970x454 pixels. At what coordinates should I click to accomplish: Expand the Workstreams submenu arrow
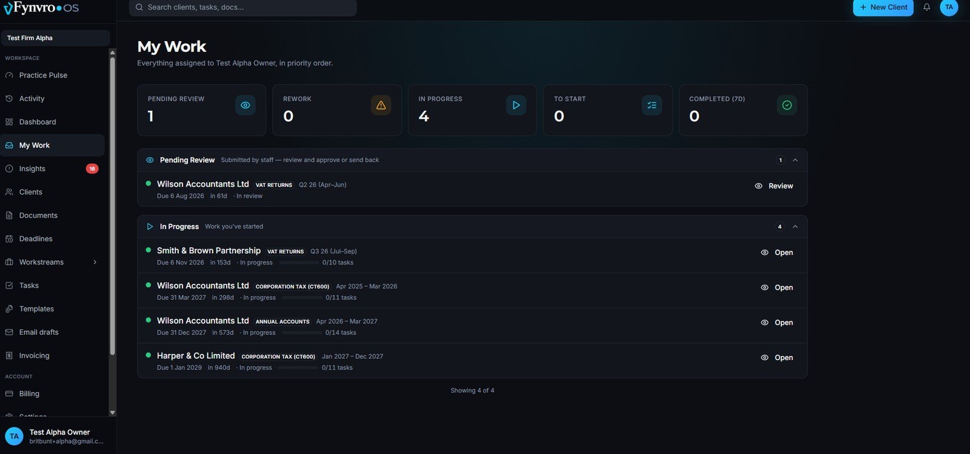pyautogui.click(x=95, y=262)
